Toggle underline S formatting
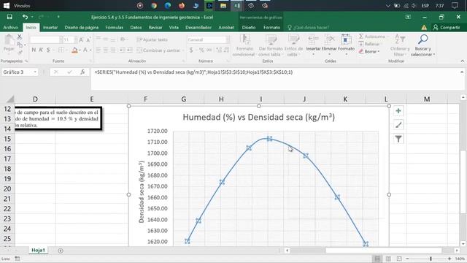The image size is (467, 263). coord(48,50)
